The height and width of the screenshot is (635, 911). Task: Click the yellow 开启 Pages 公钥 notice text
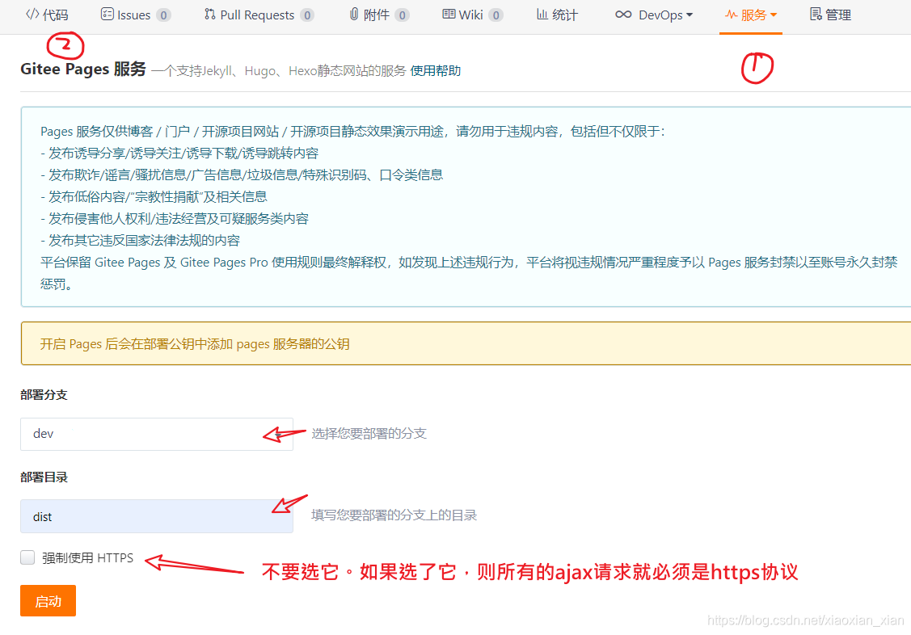[195, 344]
